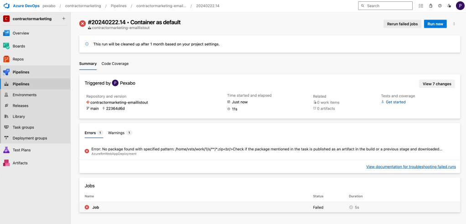Open Library icon in sidebar

6,116
